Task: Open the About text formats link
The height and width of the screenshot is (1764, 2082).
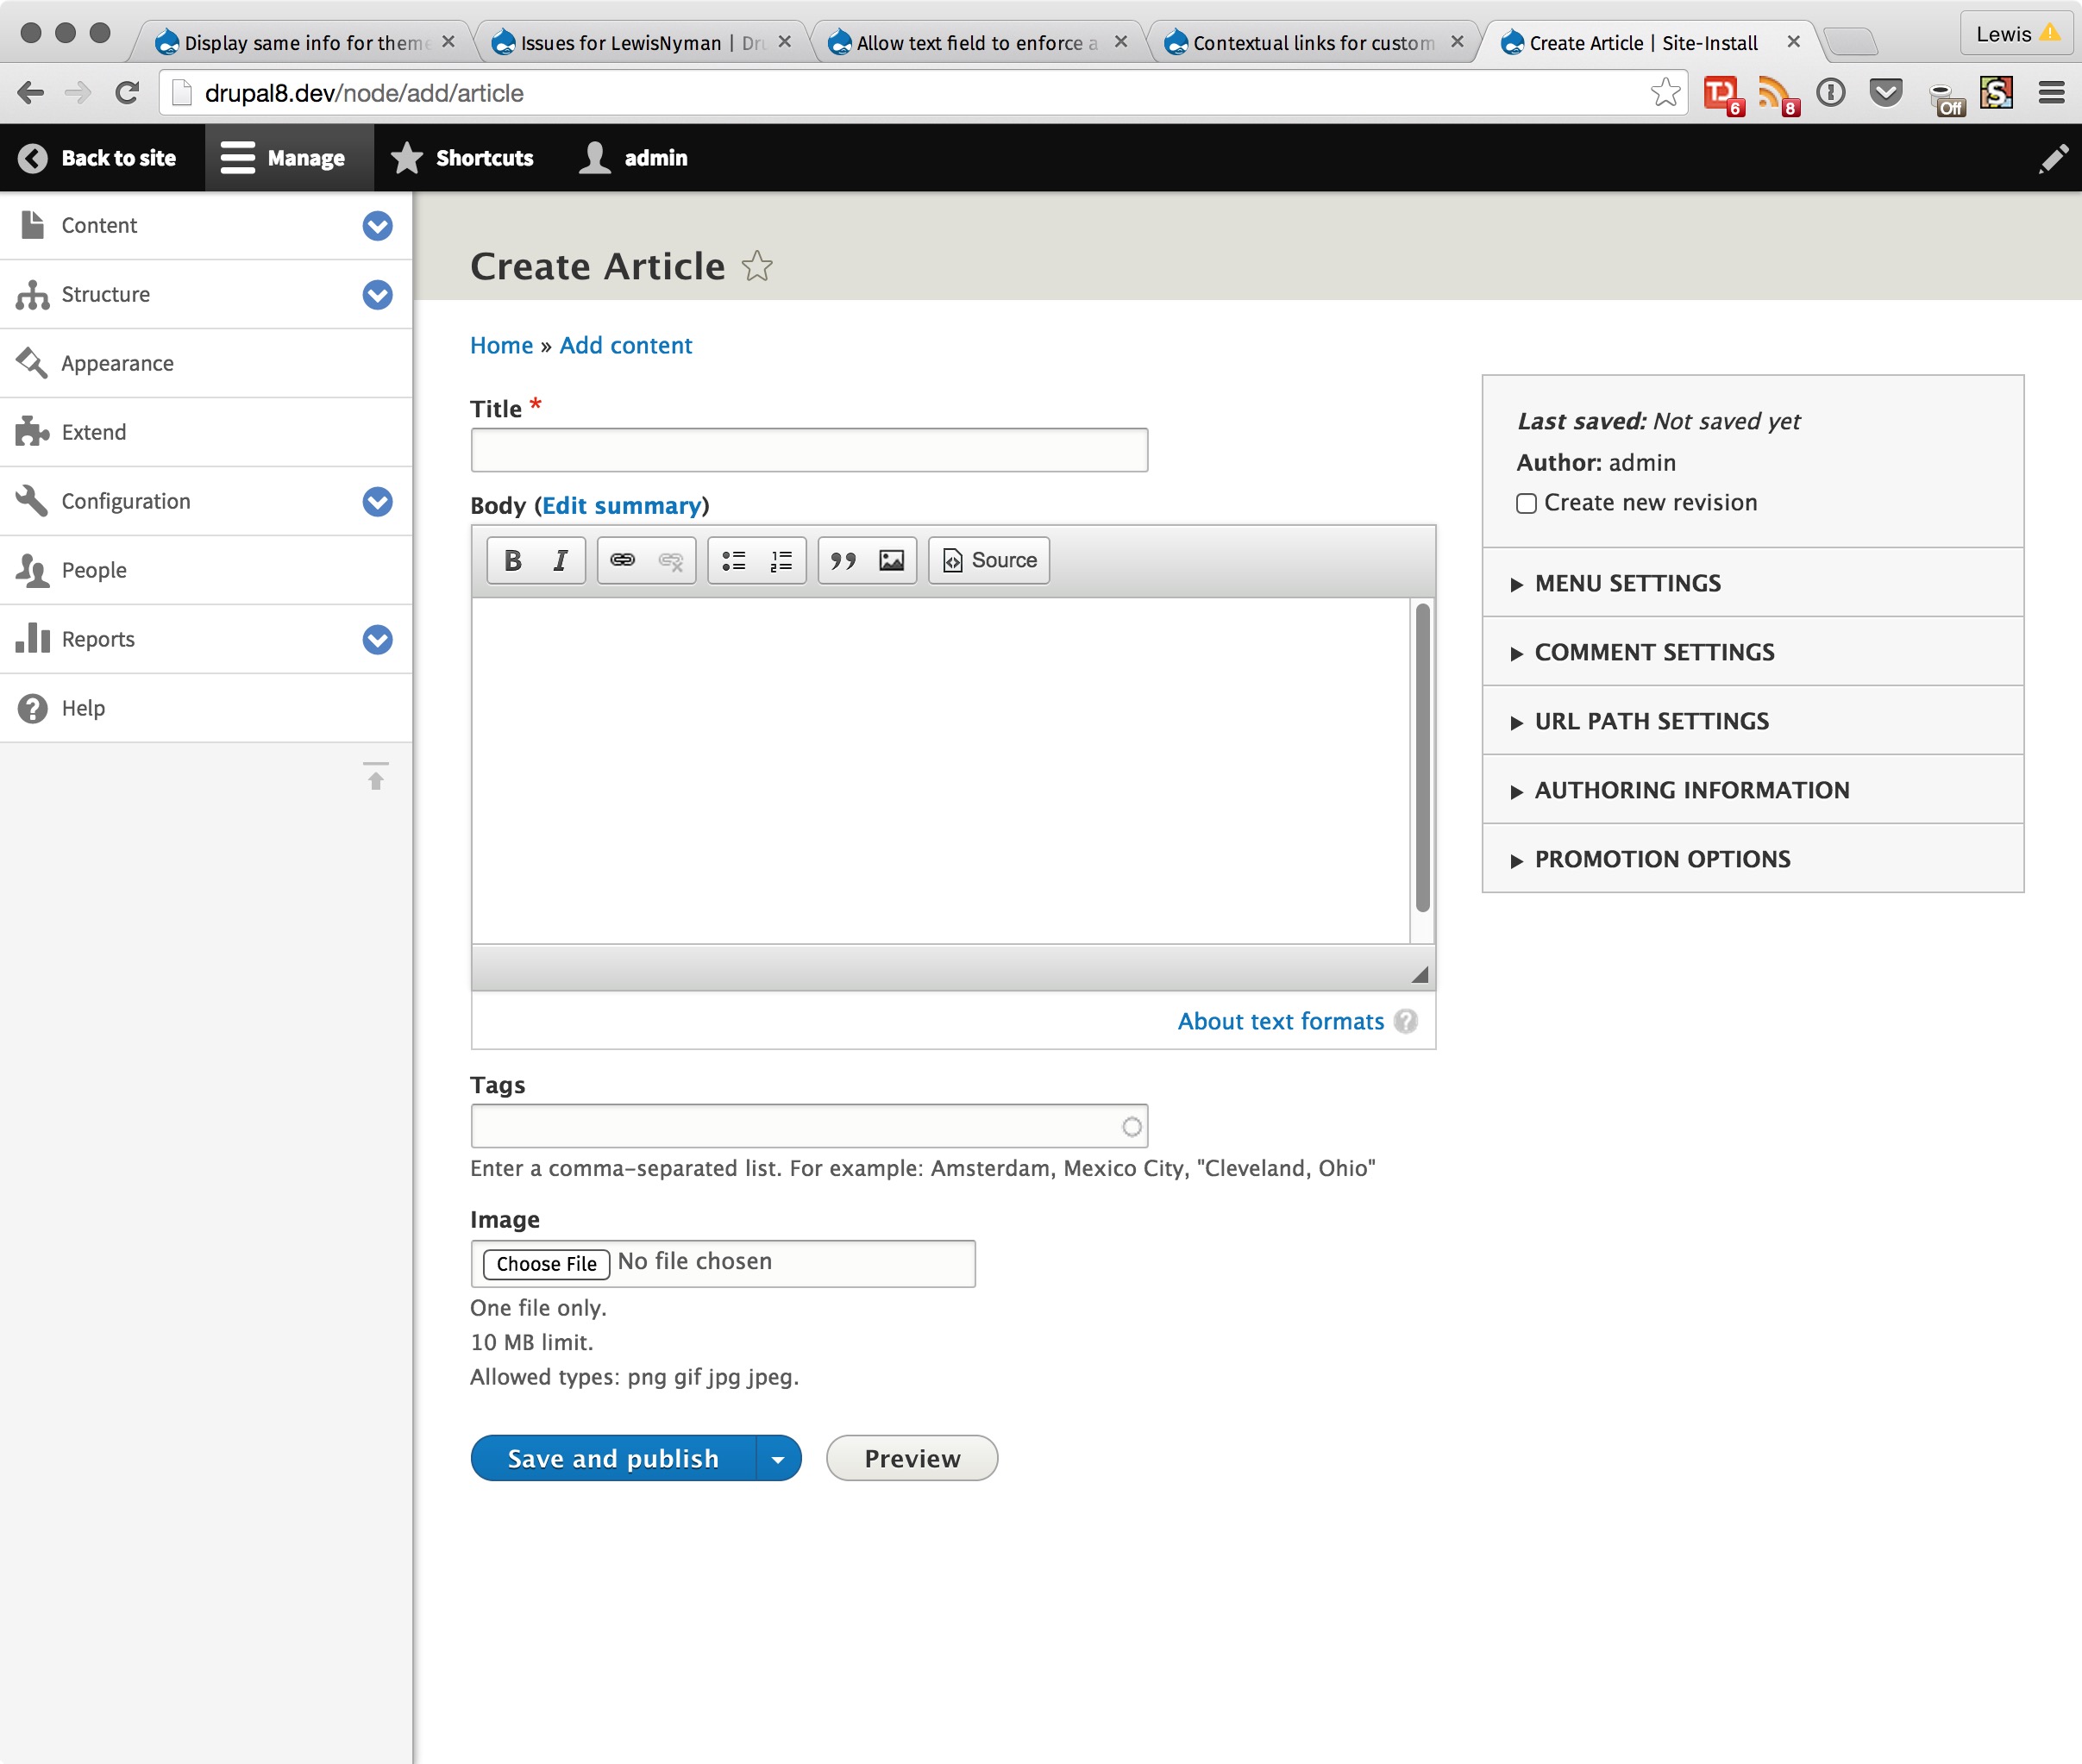Action: pyautogui.click(x=1281, y=1021)
